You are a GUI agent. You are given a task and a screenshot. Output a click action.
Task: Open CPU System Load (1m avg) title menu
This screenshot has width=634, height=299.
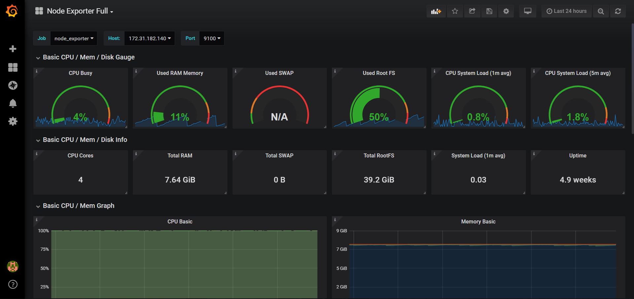478,73
